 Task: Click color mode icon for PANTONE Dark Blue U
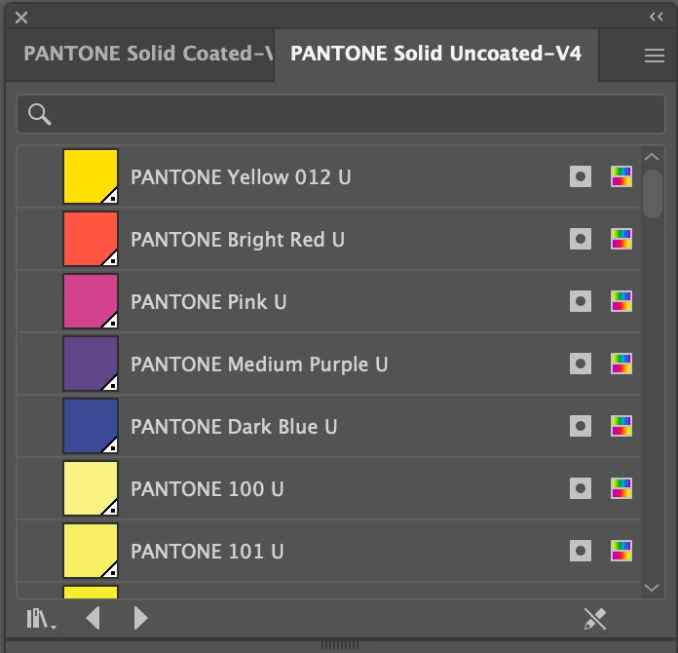621,426
